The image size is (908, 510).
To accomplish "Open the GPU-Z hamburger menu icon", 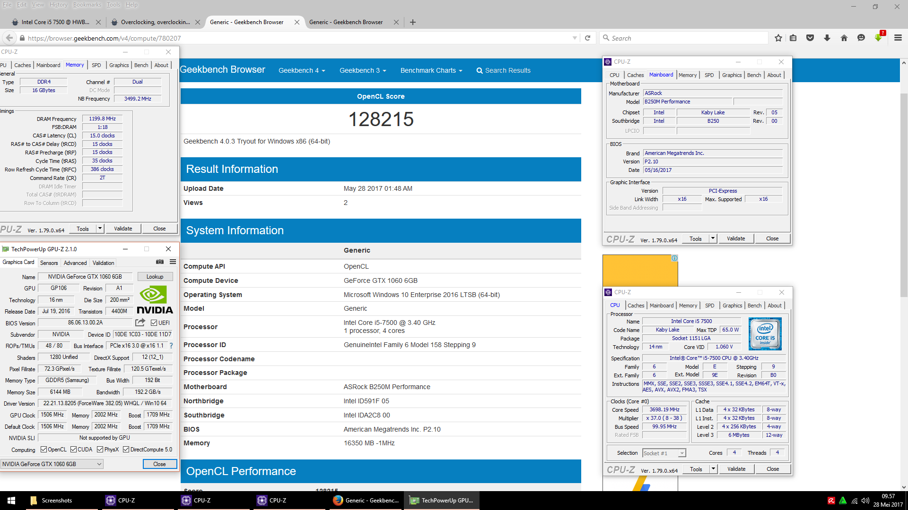I will coord(173,262).
